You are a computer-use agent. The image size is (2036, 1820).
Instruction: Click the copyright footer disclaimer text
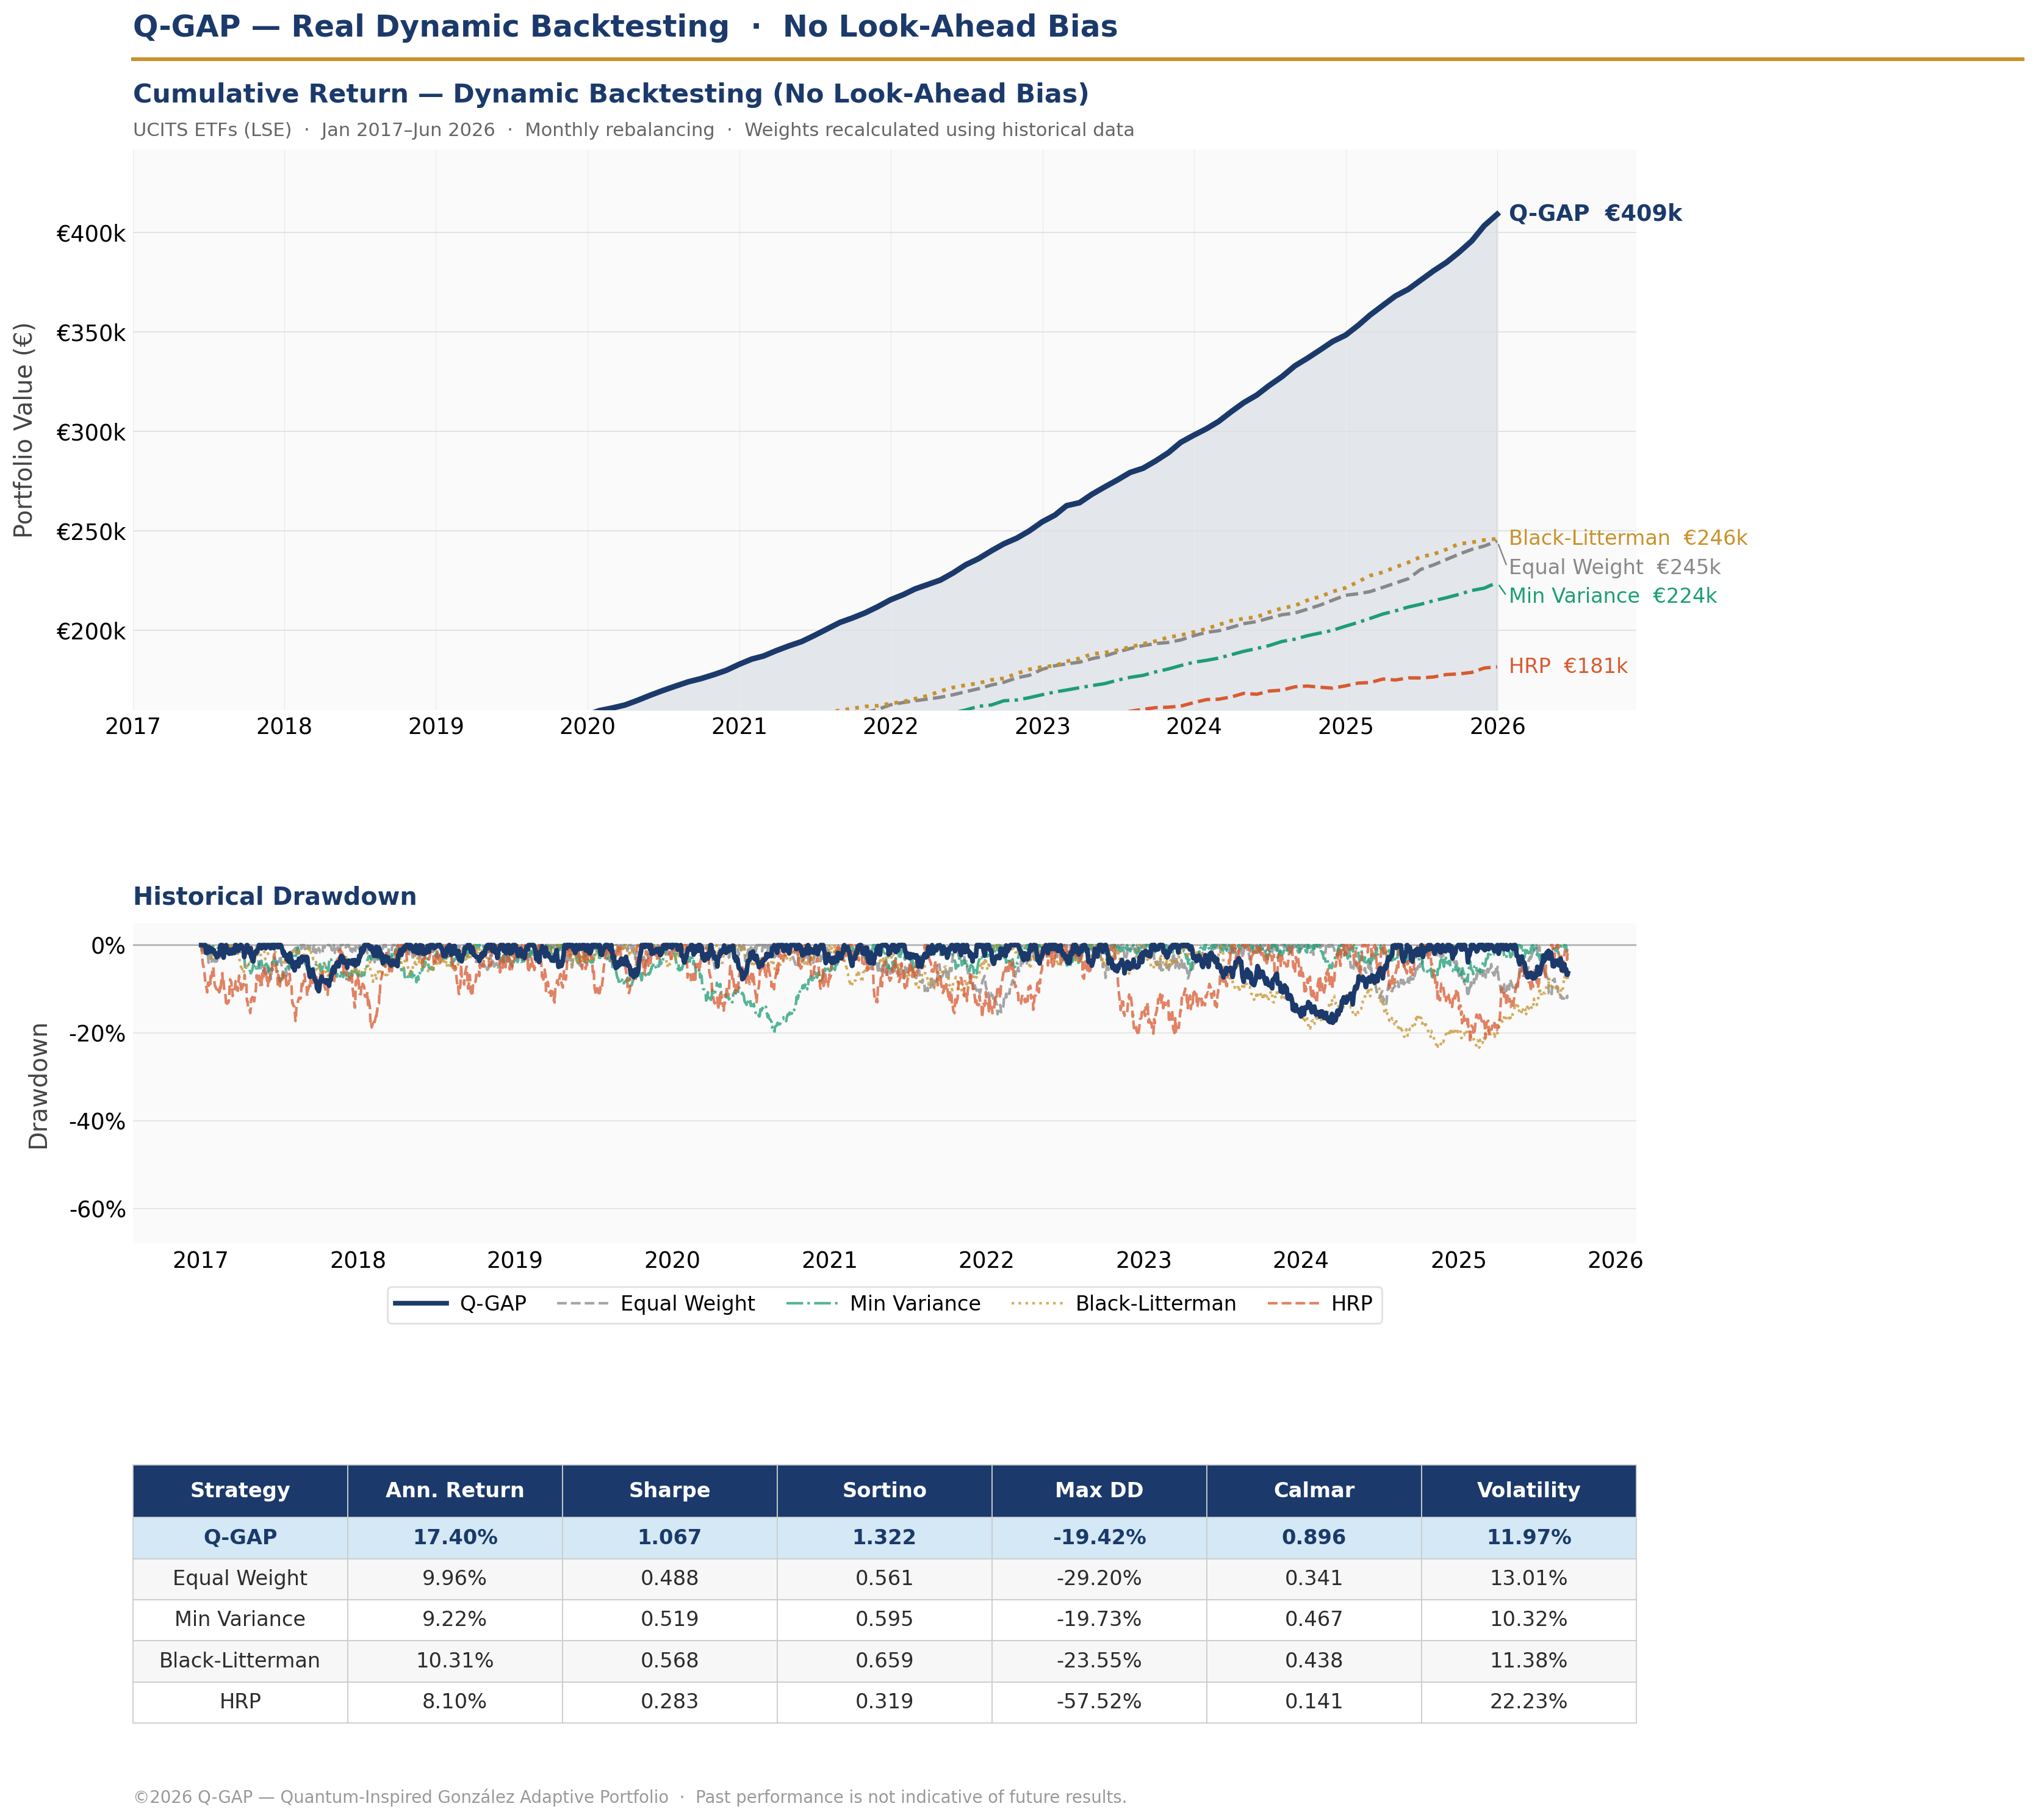pos(630,1797)
